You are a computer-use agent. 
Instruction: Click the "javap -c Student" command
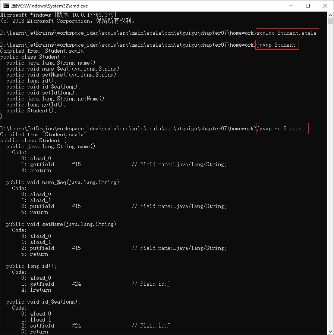tap(281, 128)
